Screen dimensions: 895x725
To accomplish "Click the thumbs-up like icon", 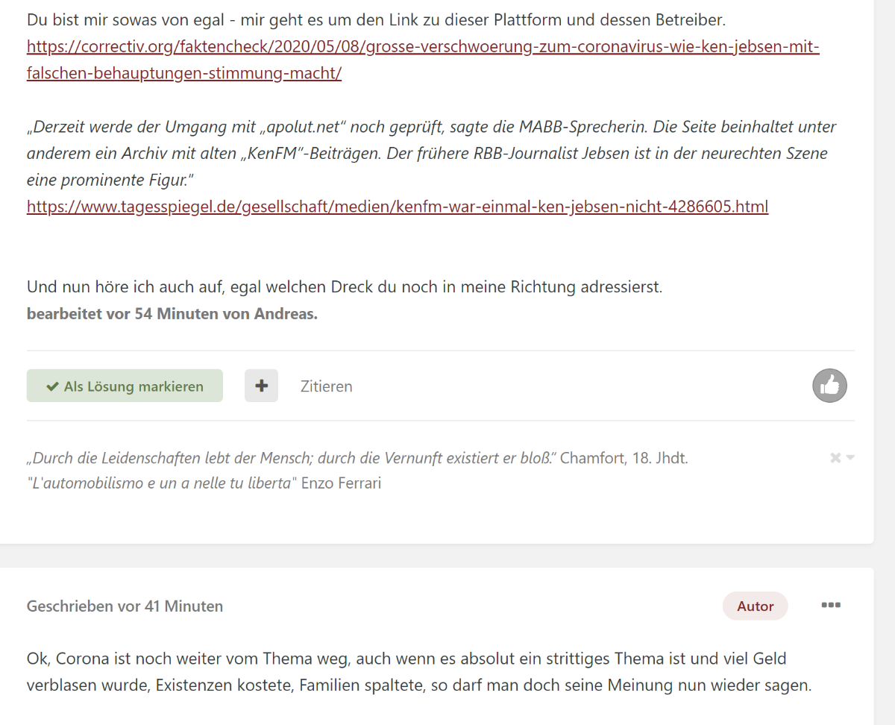I will (829, 386).
